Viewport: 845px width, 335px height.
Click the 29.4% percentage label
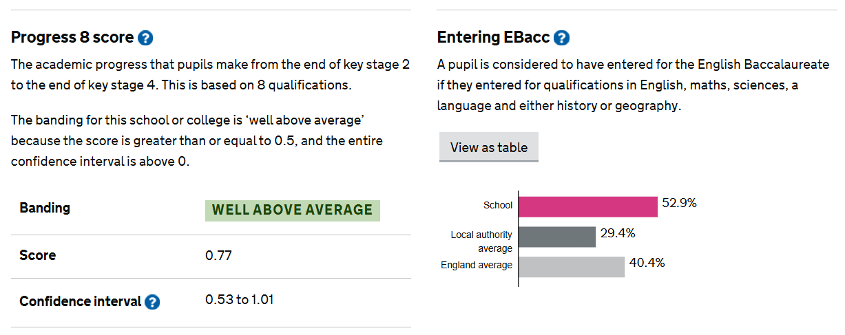(x=617, y=233)
